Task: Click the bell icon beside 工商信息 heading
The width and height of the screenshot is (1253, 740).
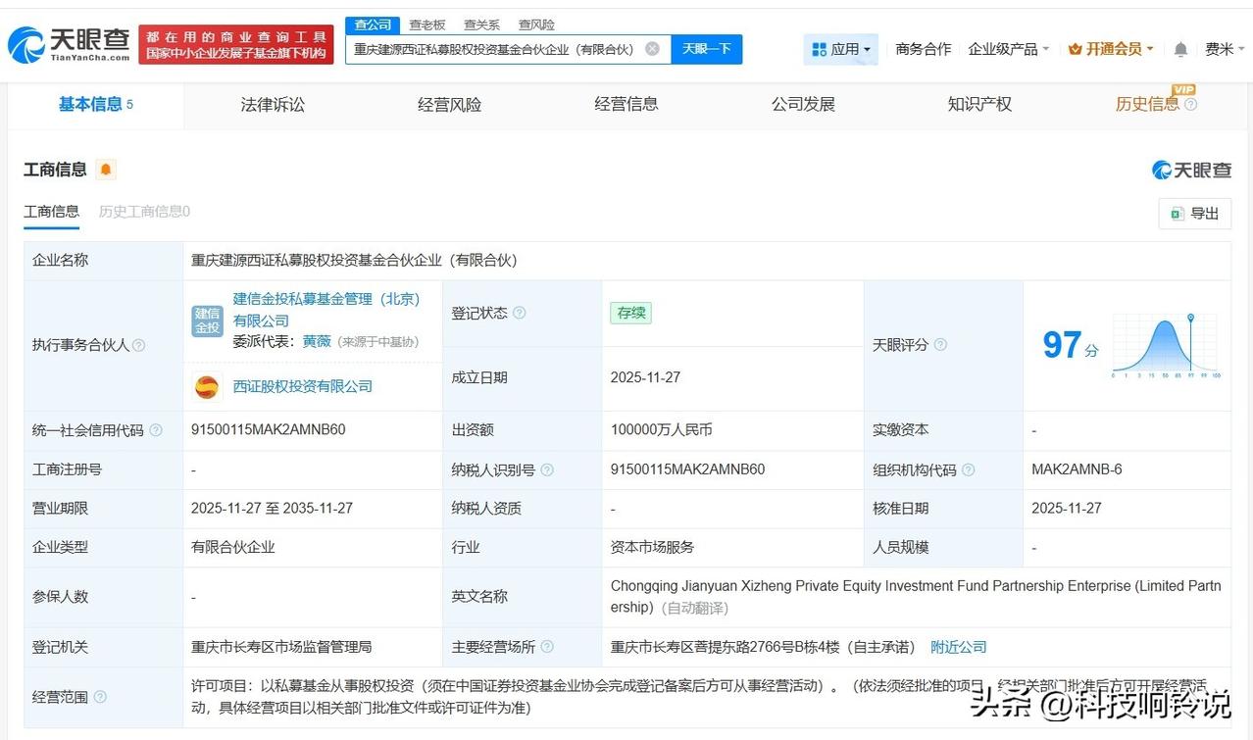Action: (105, 169)
